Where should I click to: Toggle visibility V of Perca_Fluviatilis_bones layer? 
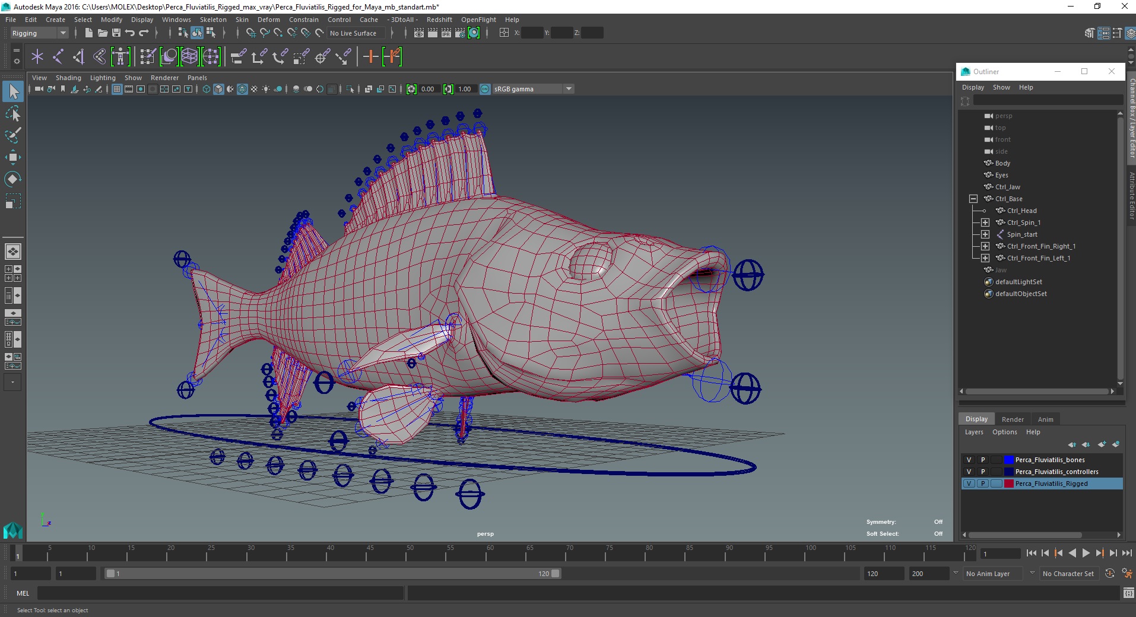[969, 460]
